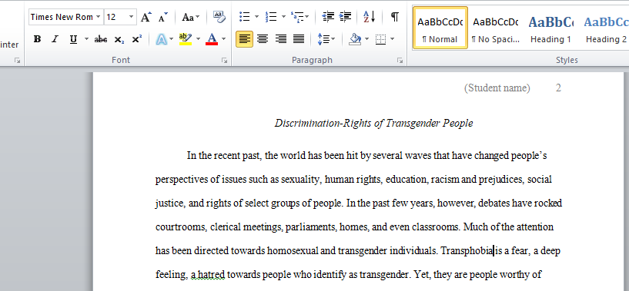Apply the Normal style

click(x=440, y=28)
